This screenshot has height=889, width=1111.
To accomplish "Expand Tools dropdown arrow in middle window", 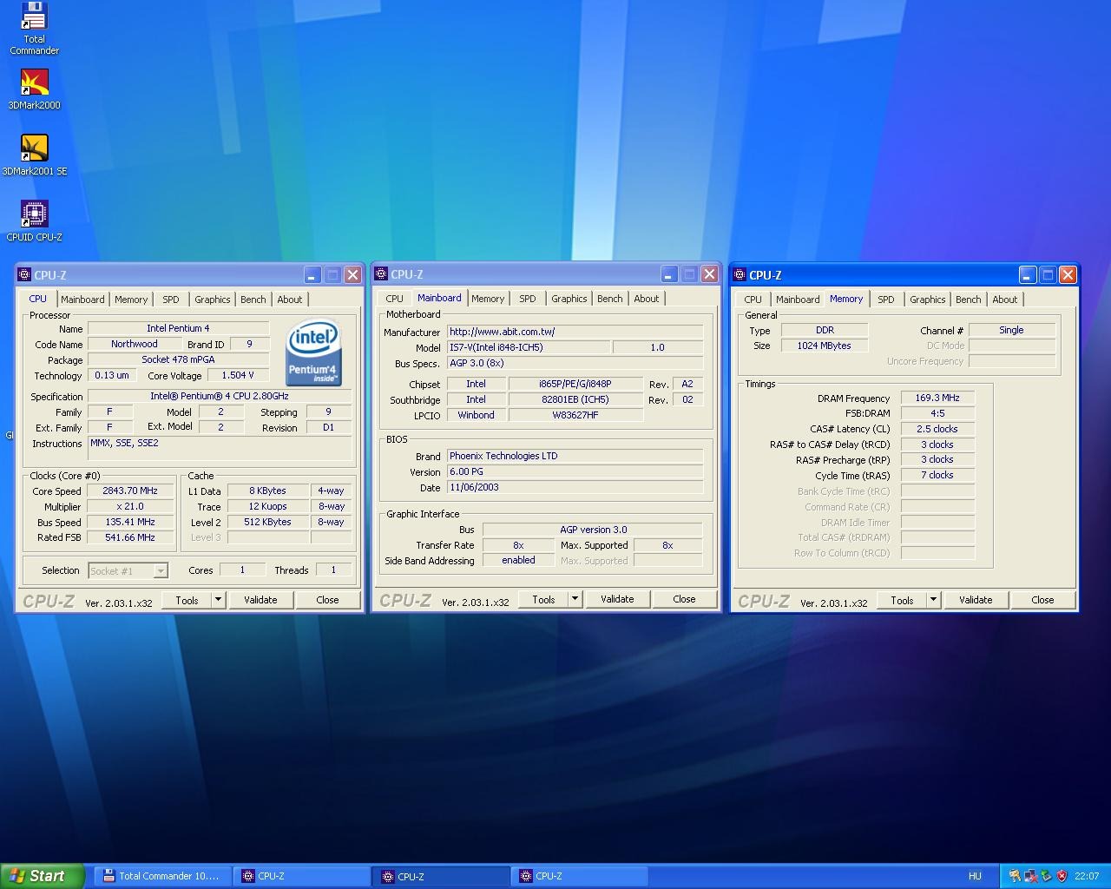I will (x=575, y=599).
